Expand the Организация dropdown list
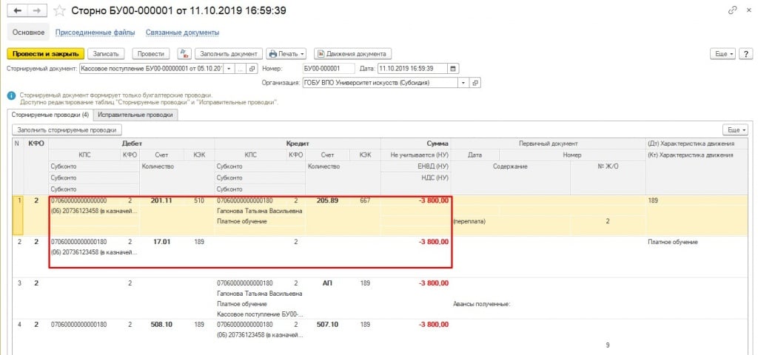 coord(464,84)
